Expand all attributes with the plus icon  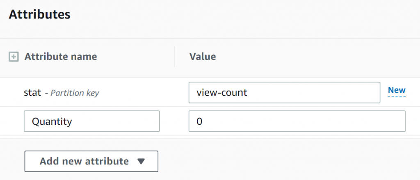[x=14, y=57]
